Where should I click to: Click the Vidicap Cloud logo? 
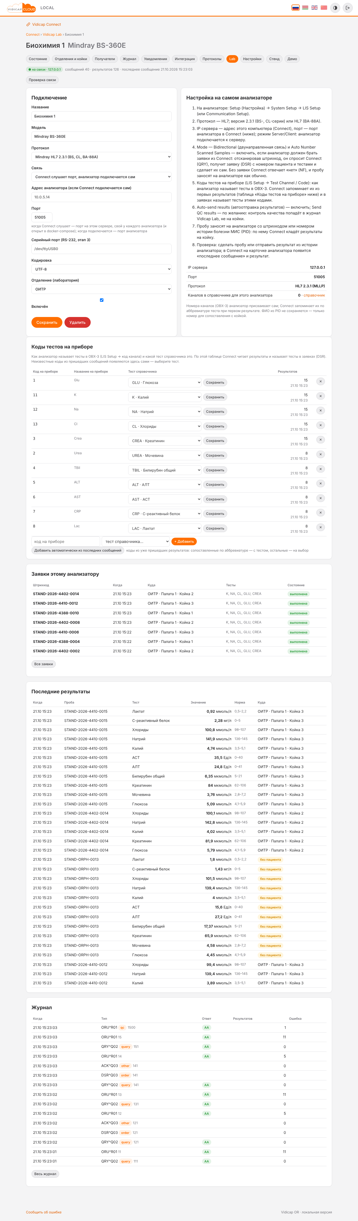tap(21, 8)
